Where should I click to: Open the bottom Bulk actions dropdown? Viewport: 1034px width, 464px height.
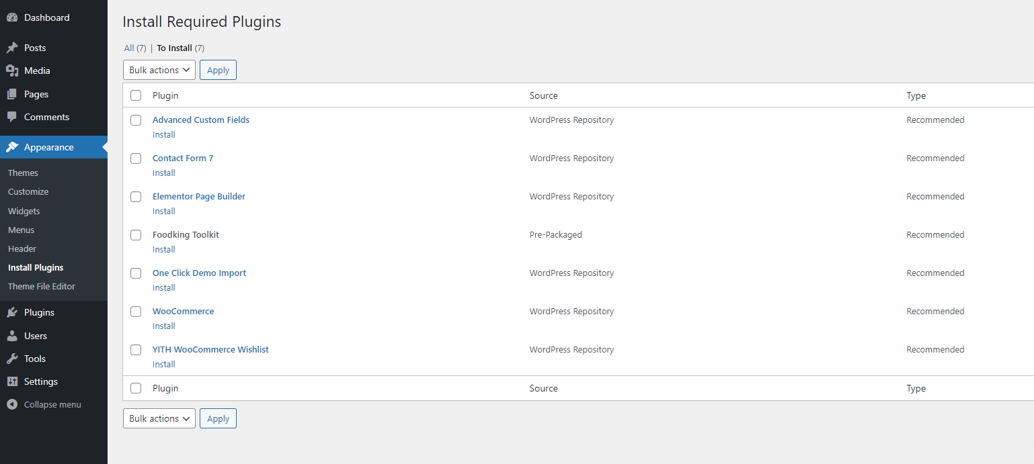159,418
